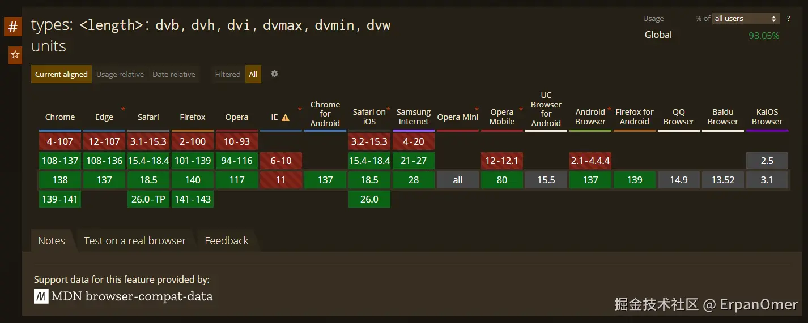Click the Opera column header
The width and height of the screenshot is (808, 323).
point(237,117)
